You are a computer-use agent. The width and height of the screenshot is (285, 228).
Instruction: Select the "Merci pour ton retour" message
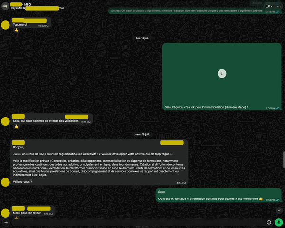[33, 211]
